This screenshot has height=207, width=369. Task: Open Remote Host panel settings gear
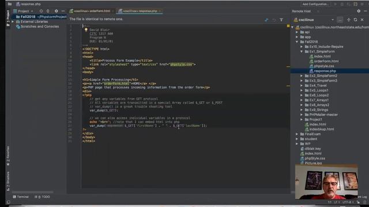pyautogui.click(x=359, y=11)
